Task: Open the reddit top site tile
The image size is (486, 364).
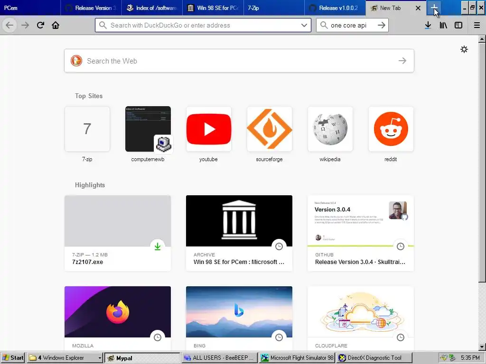Action: pyautogui.click(x=391, y=129)
